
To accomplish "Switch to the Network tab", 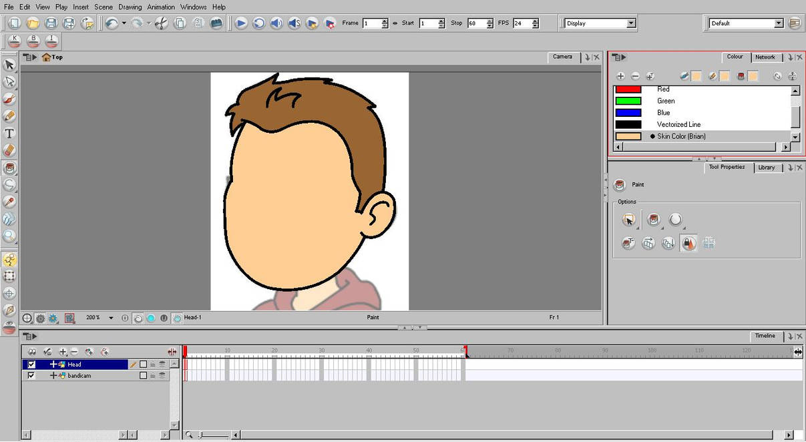I will 765,57.
